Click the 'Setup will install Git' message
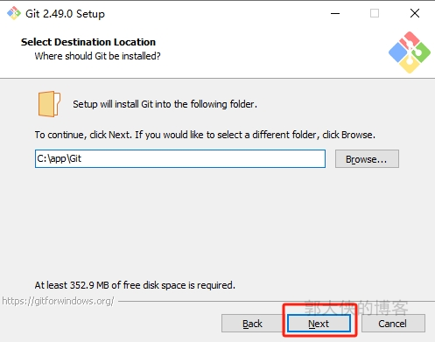Image resolution: width=435 pixels, height=342 pixels. [165, 104]
